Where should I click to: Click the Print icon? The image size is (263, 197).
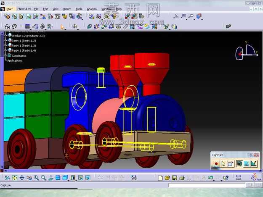pos(182,178)
